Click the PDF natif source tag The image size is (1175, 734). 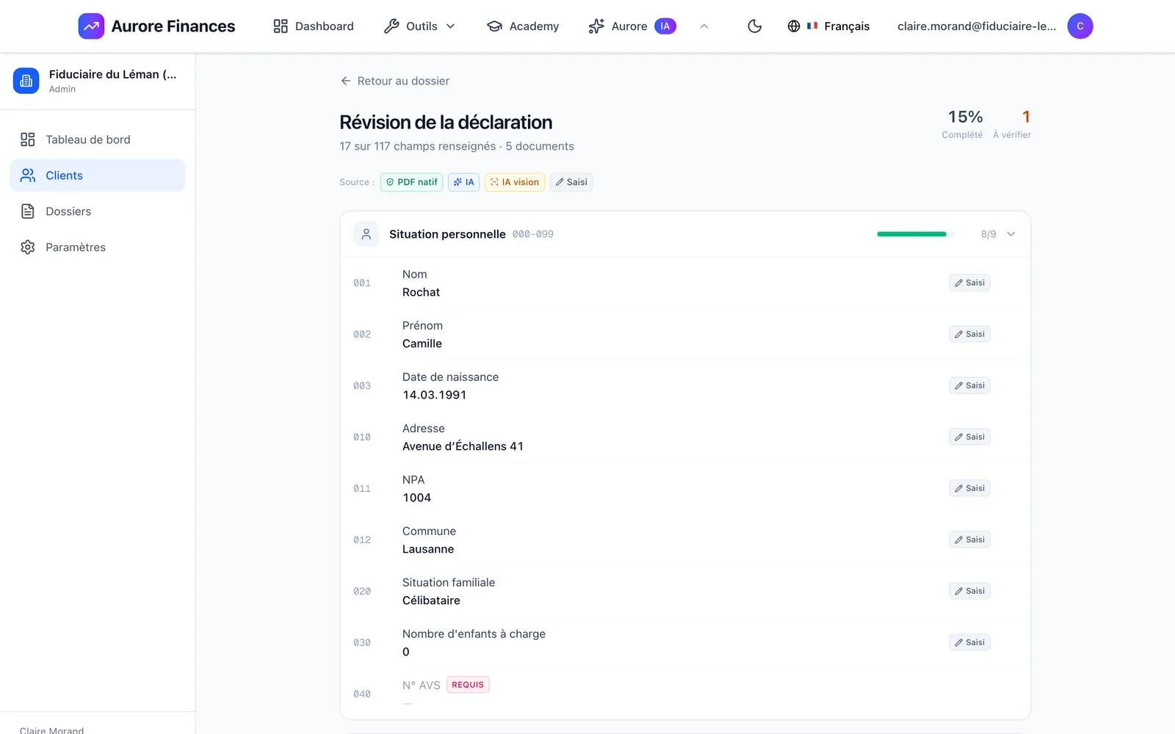(x=412, y=182)
